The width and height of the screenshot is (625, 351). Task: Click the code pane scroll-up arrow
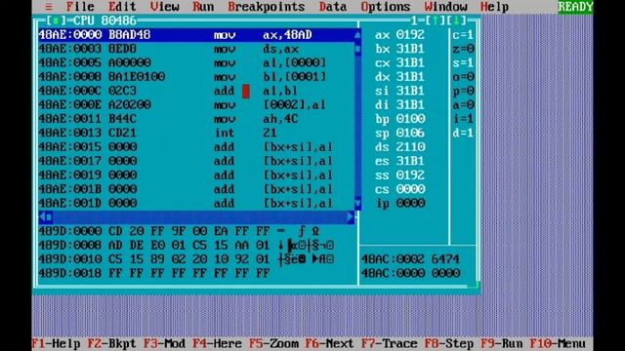click(x=357, y=35)
